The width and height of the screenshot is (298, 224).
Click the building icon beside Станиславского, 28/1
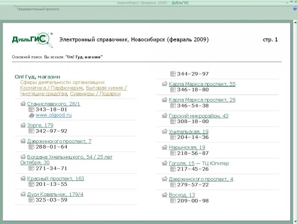[x=23, y=104]
